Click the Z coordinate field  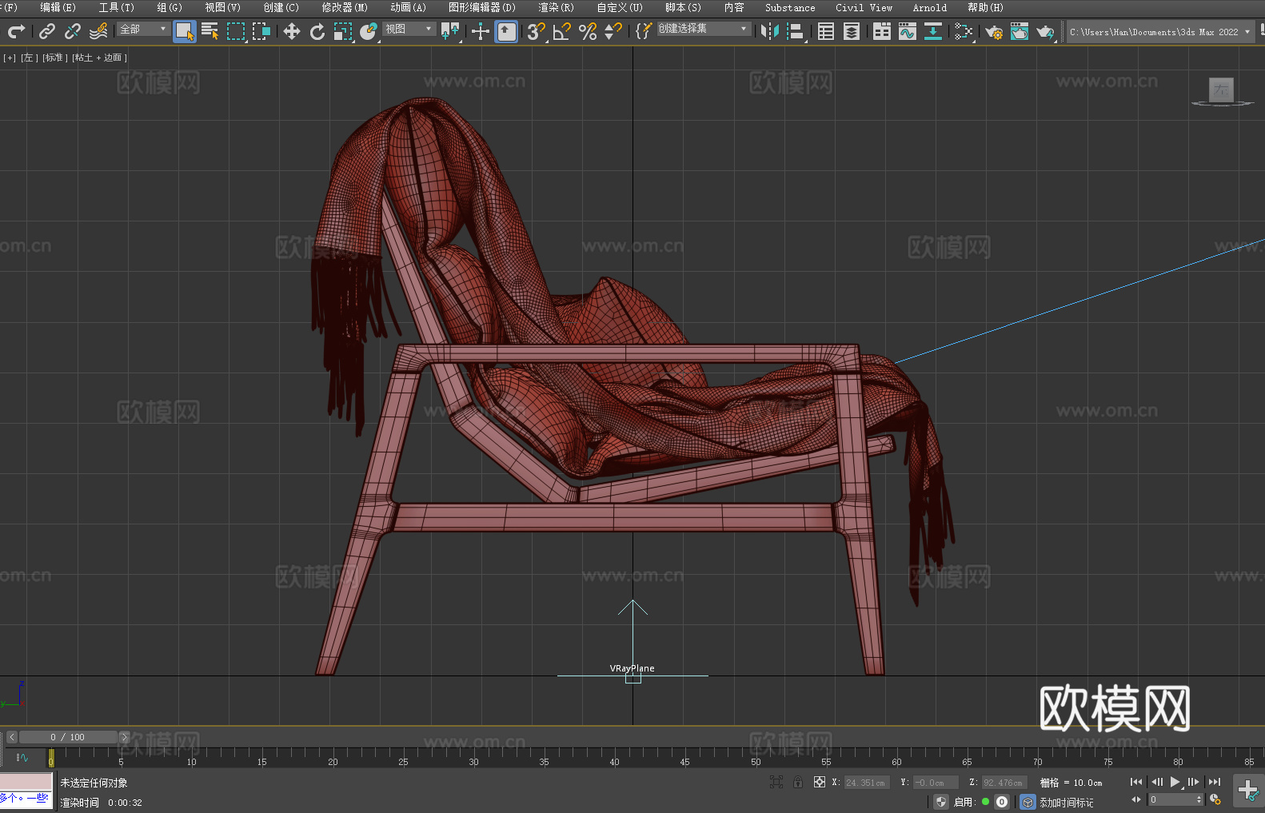(x=1004, y=783)
